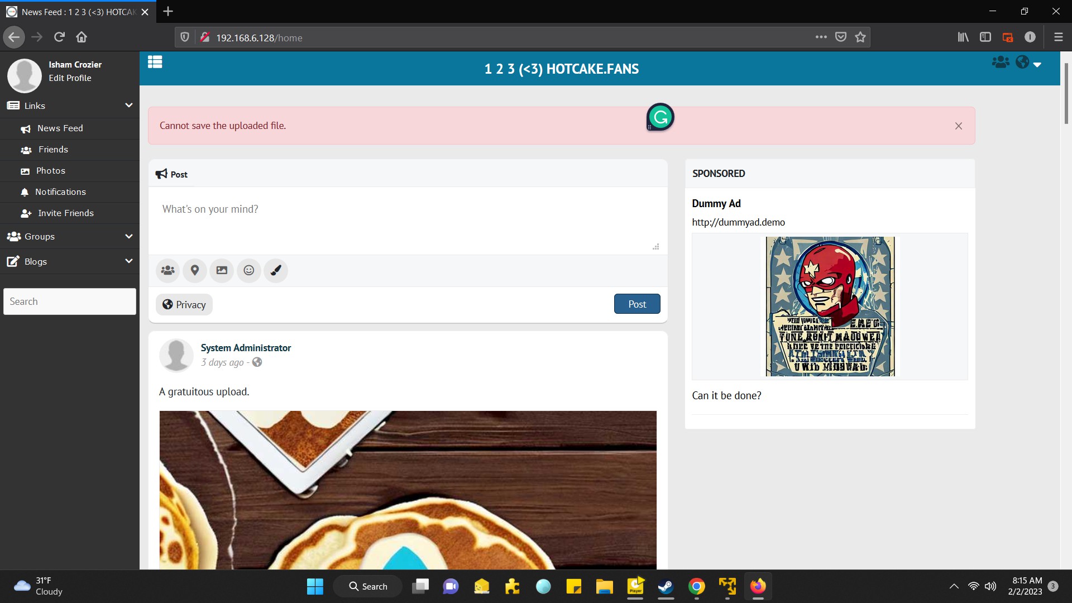Open Notifications from the sidebar menu
Screen dimensions: 1072x603
[60, 192]
